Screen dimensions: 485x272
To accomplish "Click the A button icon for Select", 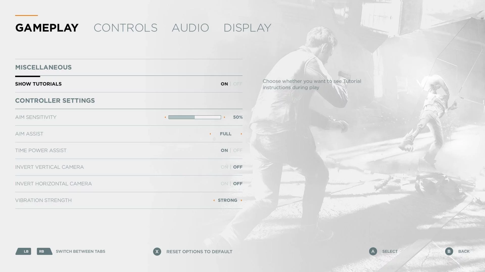I will click(x=373, y=251).
